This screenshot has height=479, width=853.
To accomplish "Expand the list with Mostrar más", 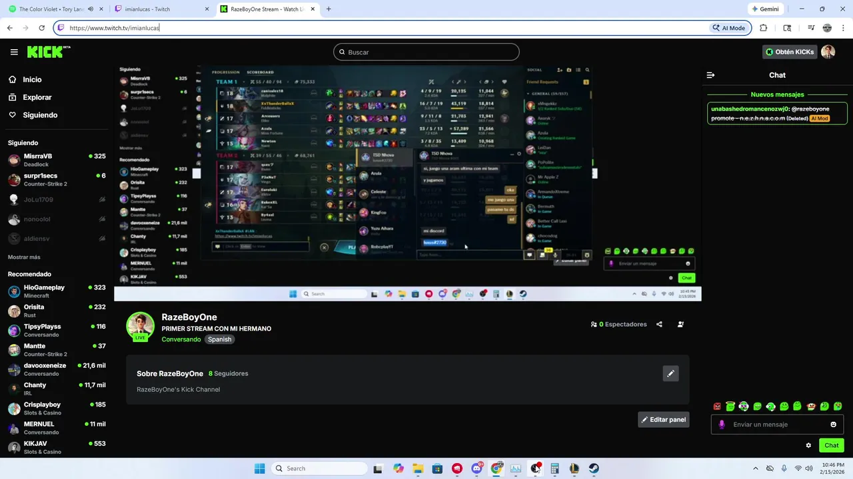I will pos(24,257).
